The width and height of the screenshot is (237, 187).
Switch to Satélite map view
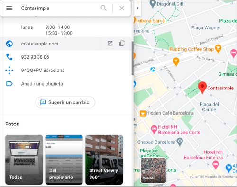coord(153,170)
